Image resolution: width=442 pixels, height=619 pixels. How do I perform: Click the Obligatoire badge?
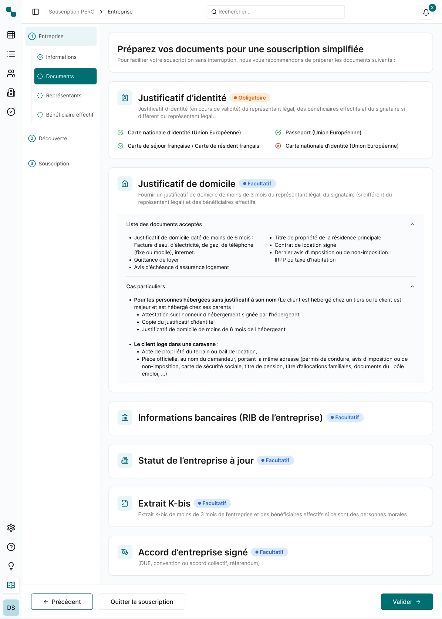point(250,98)
